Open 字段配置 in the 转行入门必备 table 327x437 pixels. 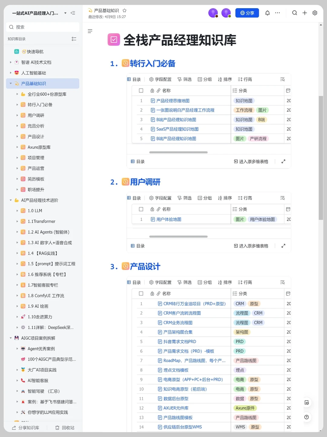pyautogui.click(x=160, y=80)
